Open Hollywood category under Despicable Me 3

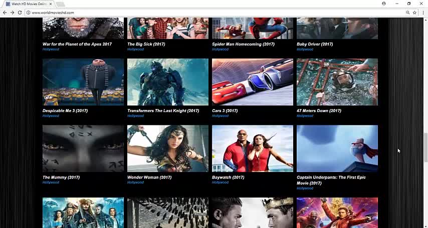pyautogui.click(x=51, y=116)
